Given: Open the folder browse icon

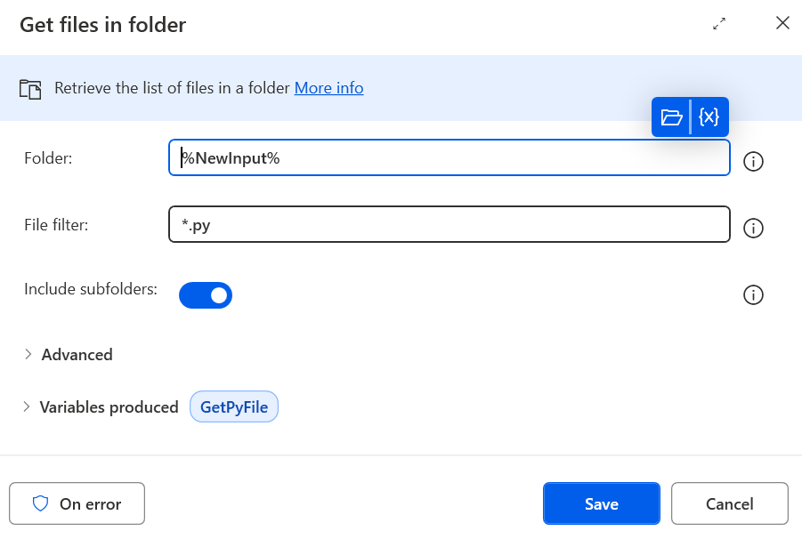Looking at the screenshot, I should coord(671,117).
